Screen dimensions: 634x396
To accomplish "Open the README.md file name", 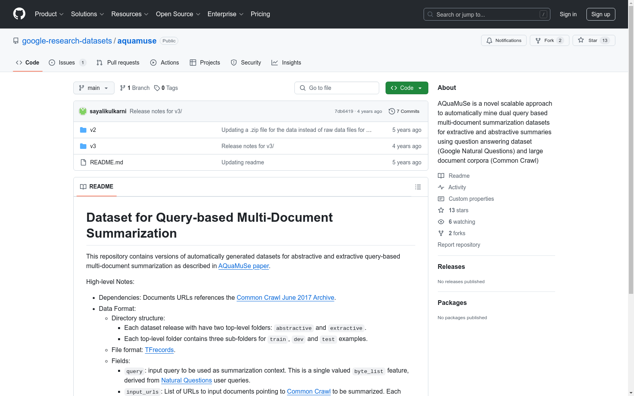I will pos(107,162).
